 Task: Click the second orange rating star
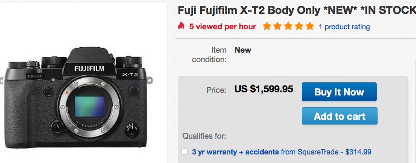coord(277,26)
